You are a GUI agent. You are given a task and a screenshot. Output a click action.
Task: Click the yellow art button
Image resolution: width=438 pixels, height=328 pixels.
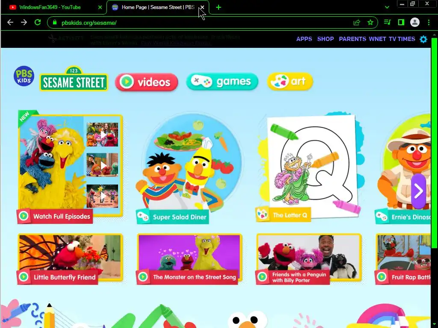click(x=290, y=82)
